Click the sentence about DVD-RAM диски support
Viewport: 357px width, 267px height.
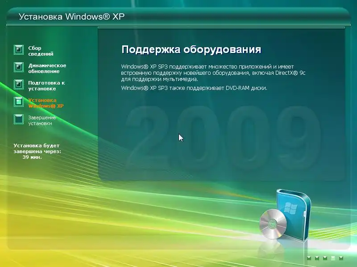point(194,88)
